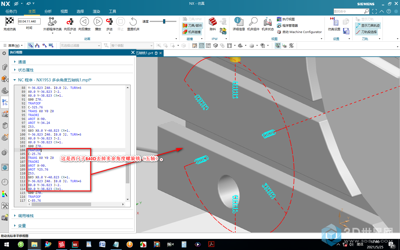Click the 步进 step forward icon
Image resolution: width=400 pixels, height=250 pixels.
(109, 21)
